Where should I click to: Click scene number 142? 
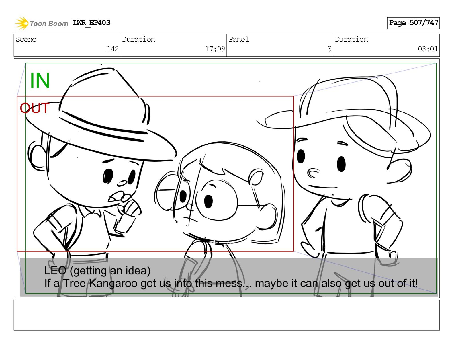pos(113,49)
